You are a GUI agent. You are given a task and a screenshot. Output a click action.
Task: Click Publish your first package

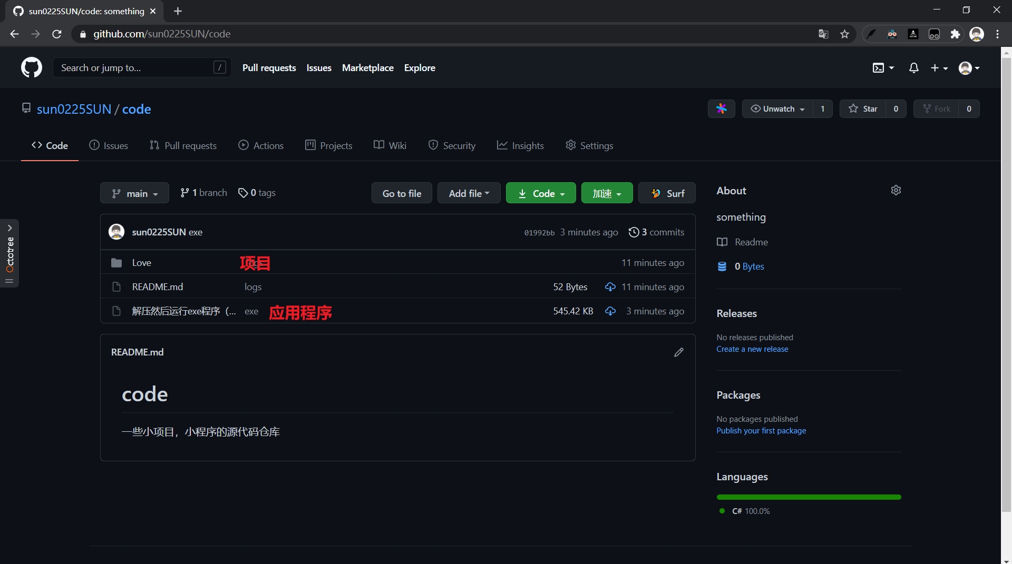[761, 431]
